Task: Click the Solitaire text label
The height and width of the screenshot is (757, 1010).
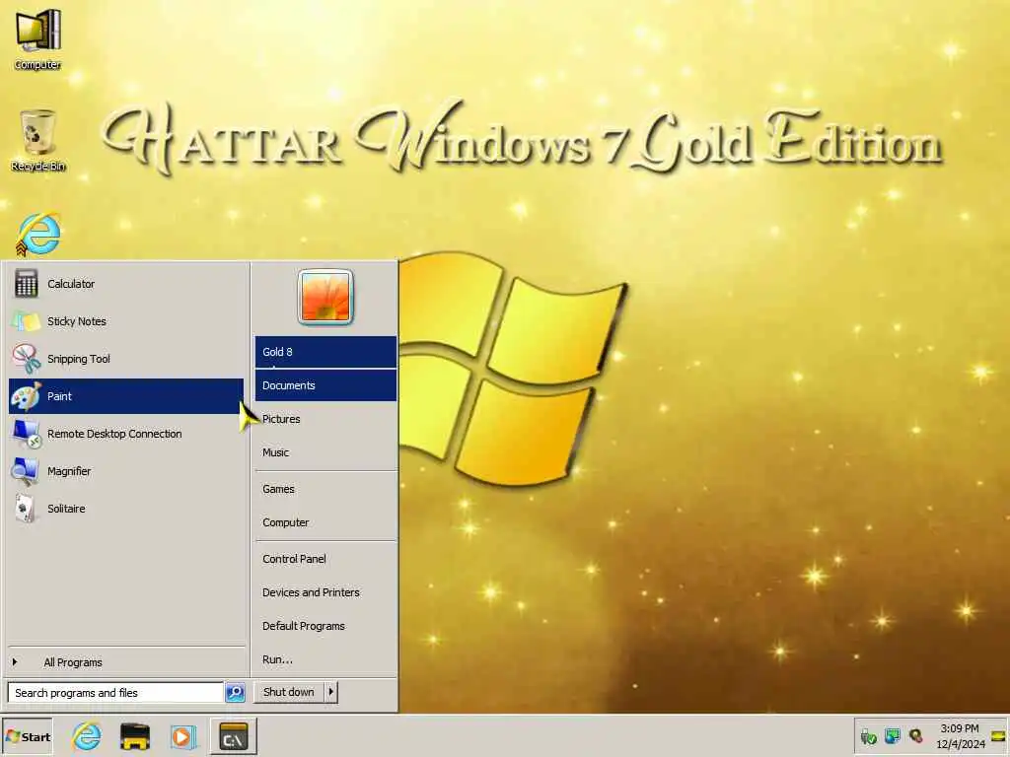Action: 66,509
